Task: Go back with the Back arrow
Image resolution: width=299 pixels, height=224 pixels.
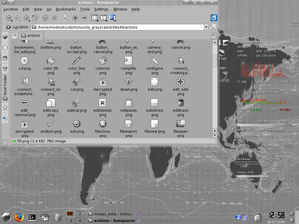Action: 8,18
